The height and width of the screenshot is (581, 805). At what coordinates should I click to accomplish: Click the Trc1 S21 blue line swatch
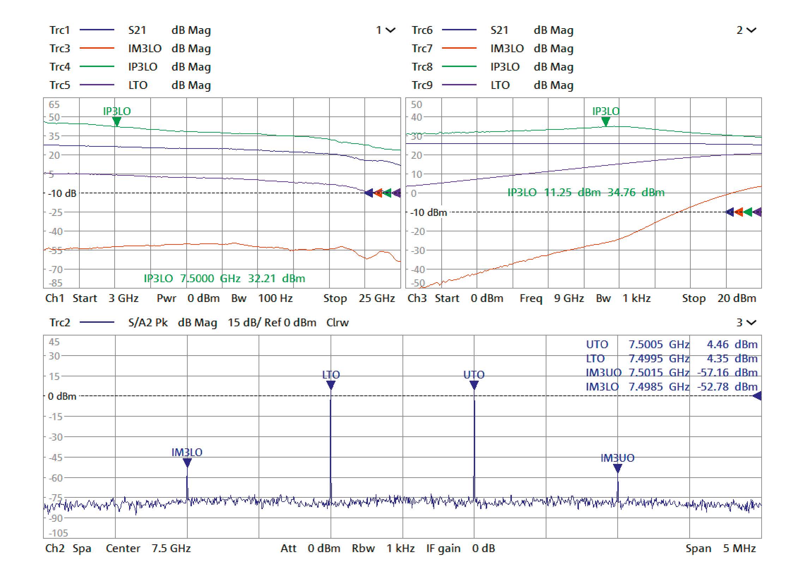coord(97,30)
